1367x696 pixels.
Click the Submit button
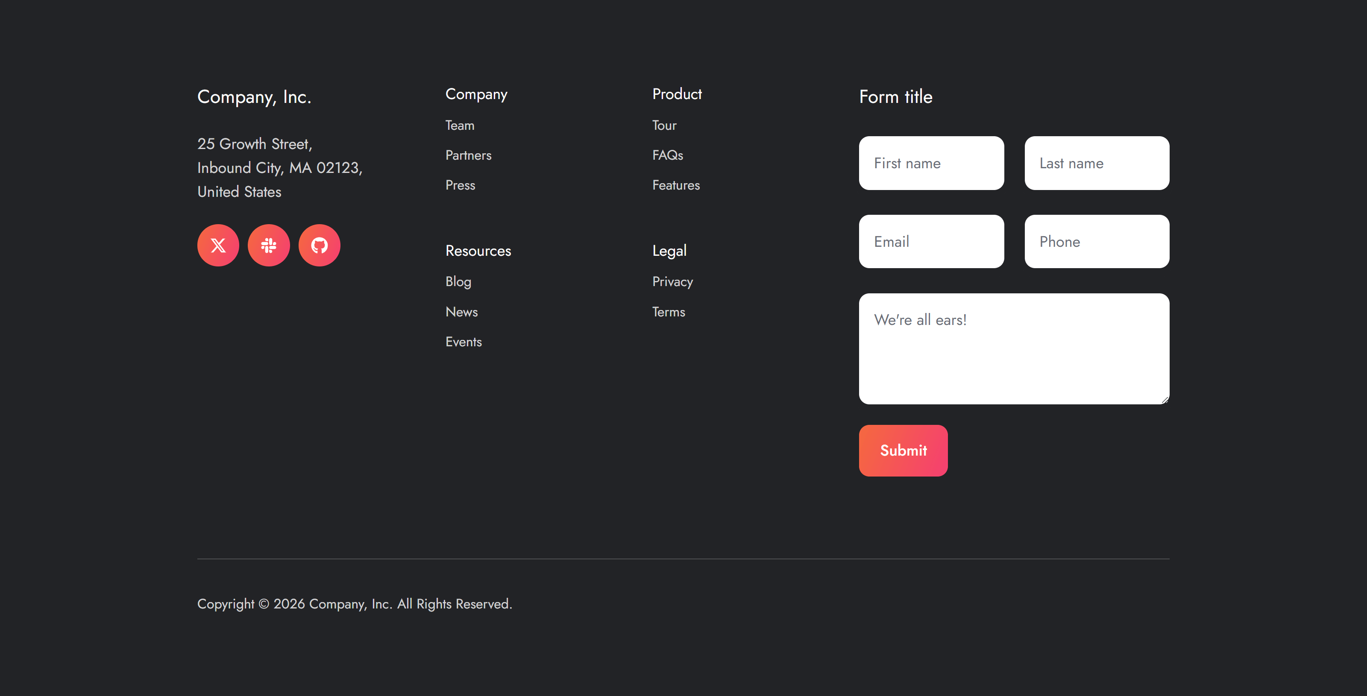(x=903, y=450)
